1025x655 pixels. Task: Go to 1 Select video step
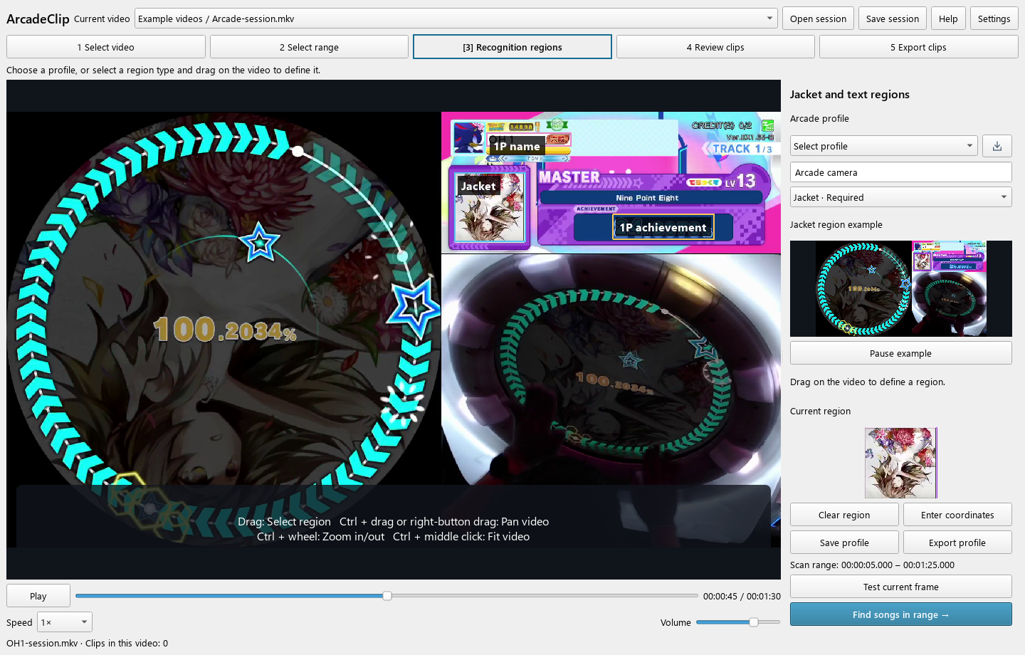(106, 47)
